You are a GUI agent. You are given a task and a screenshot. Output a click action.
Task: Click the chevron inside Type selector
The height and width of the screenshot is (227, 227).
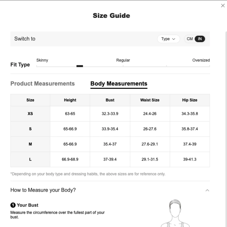coord(173,39)
